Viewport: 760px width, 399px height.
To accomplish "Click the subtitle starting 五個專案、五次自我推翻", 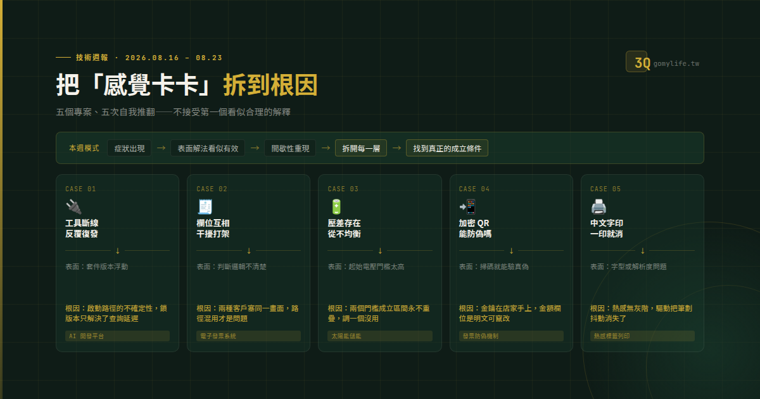I will pyautogui.click(x=173, y=112).
